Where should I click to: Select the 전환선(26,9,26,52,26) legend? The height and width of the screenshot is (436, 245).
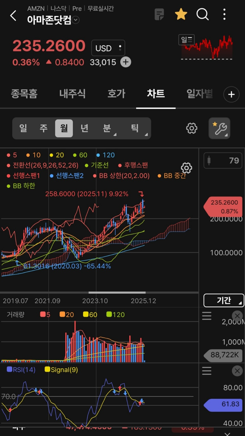(43, 165)
